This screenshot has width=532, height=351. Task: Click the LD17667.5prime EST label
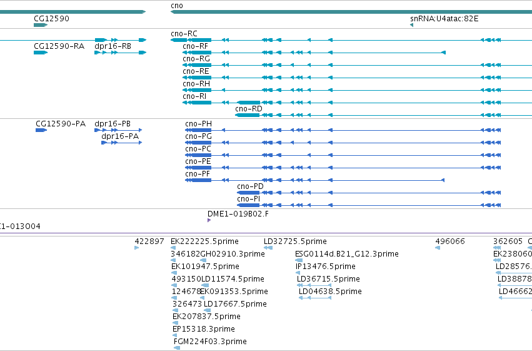coord(235,305)
